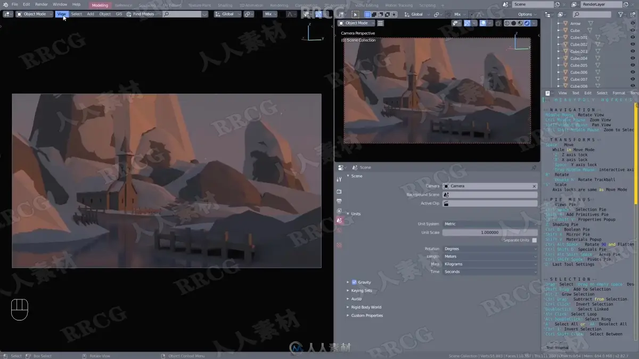Open the Render properties tab icon

tap(339, 191)
